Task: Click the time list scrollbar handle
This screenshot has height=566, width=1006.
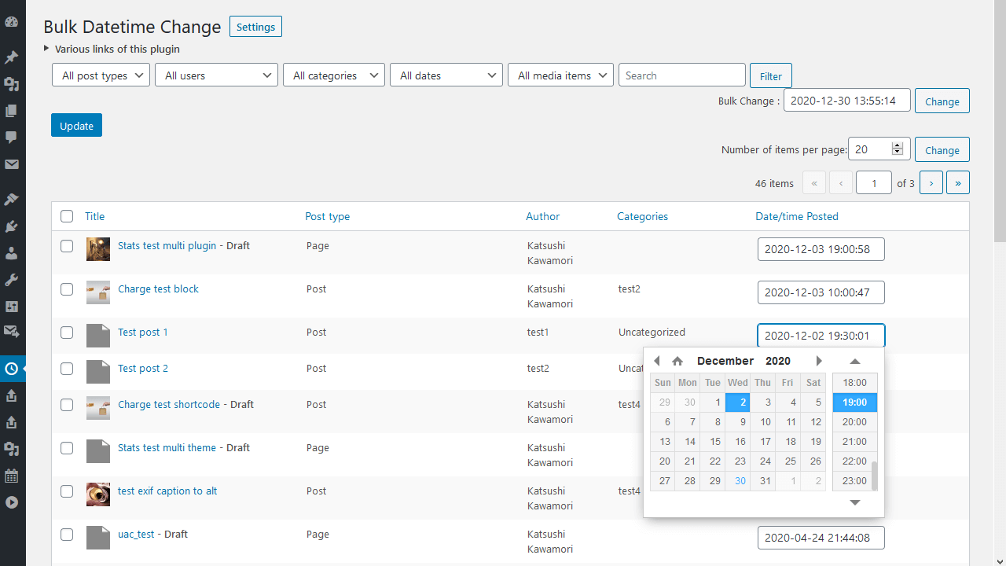Action: click(875, 476)
